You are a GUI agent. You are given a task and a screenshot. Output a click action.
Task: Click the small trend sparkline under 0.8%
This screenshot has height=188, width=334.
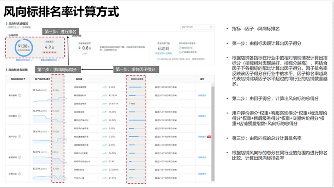pos(85,54)
